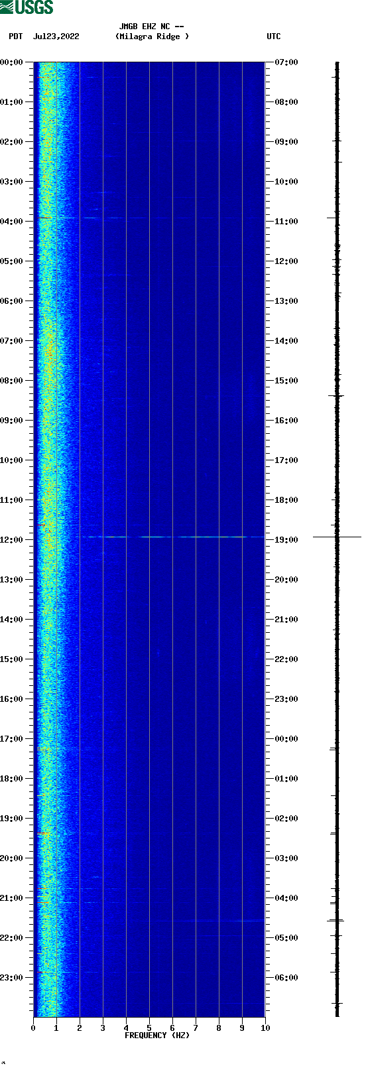
Task: Click the 12:00 PDT time label
Action: (x=12, y=540)
